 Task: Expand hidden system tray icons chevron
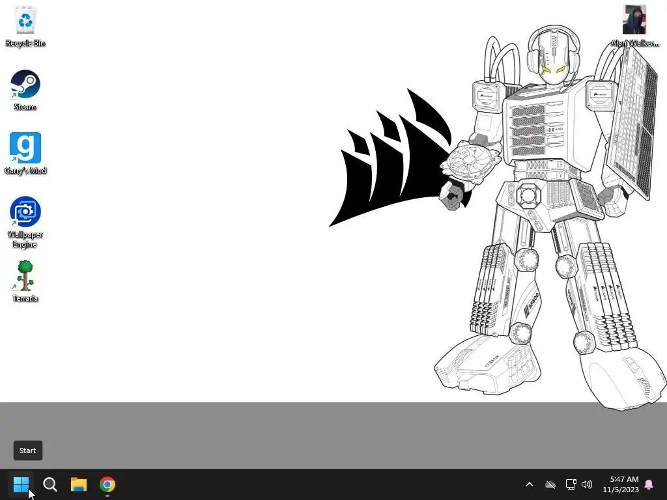[530, 484]
